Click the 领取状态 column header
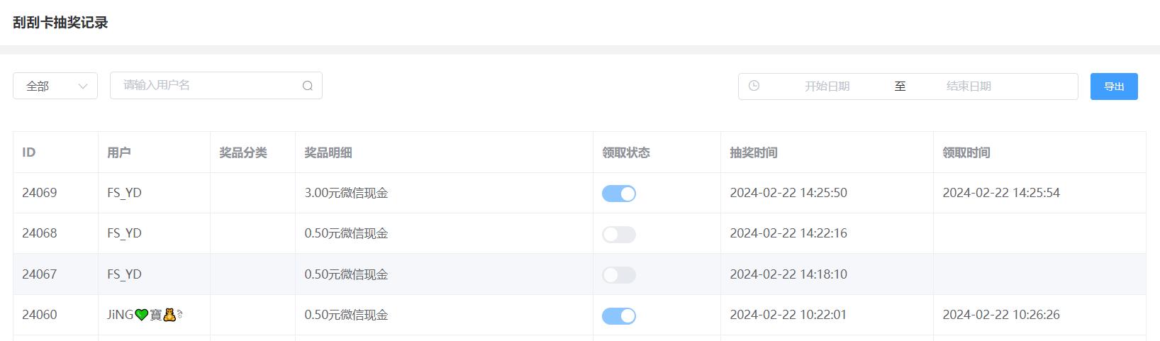The image size is (1160, 341). tap(626, 152)
